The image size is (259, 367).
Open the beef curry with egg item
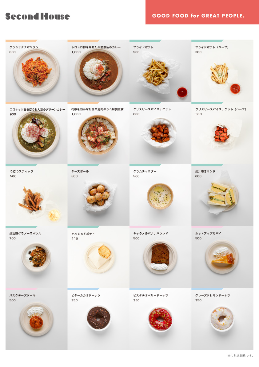98,71
